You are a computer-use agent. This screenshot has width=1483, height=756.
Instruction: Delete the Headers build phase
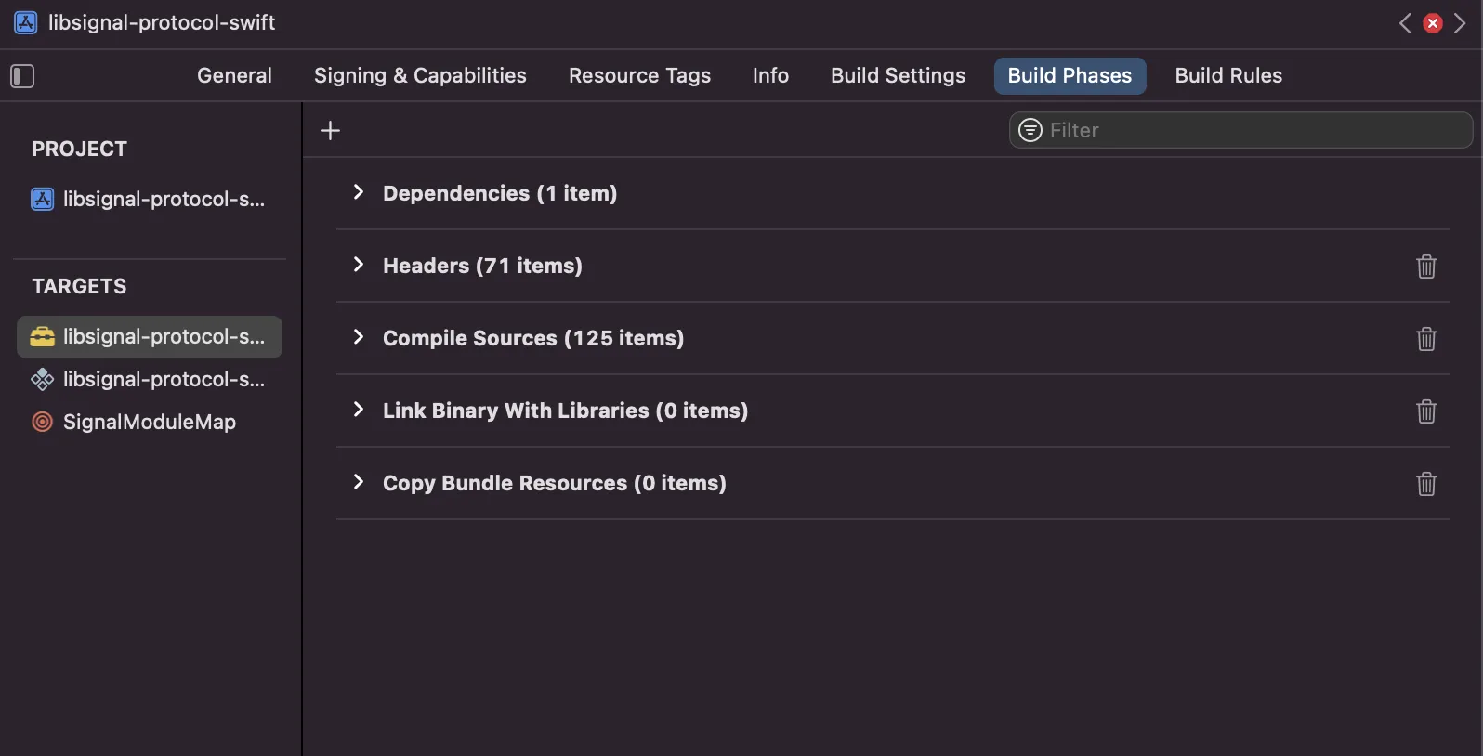[1425, 267]
